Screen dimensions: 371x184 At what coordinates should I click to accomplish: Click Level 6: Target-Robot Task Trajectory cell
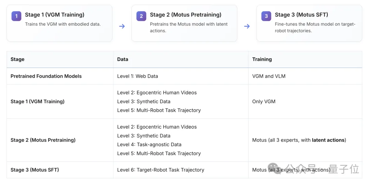click(160, 170)
